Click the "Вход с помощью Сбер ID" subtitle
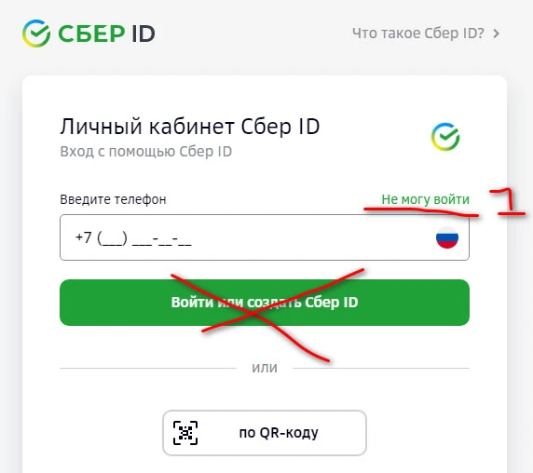The image size is (533, 473). tap(145, 152)
